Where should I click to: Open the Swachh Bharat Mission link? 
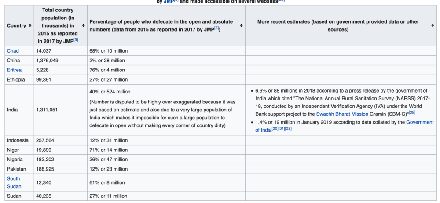pyautogui.click(x=342, y=114)
